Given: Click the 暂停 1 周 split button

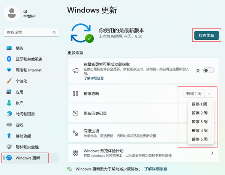Looking at the screenshot, I should click(x=194, y=94).
